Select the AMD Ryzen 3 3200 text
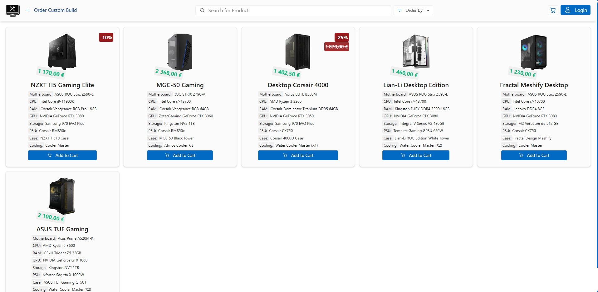 pyautogui.click(x=286, y=101)
